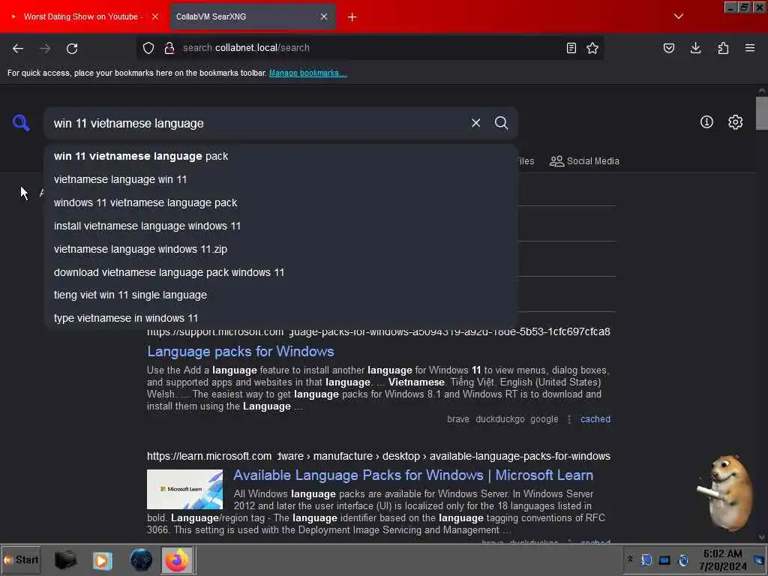Screen dimensions: 768x576
Task: Open the Firefox downloads panel
Action: pyautogui.click(x=695, y=48)
